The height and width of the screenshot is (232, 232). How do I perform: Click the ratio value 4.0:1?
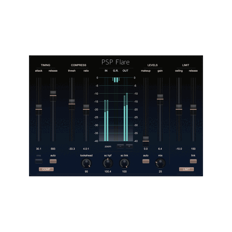(x=86, y=149)
